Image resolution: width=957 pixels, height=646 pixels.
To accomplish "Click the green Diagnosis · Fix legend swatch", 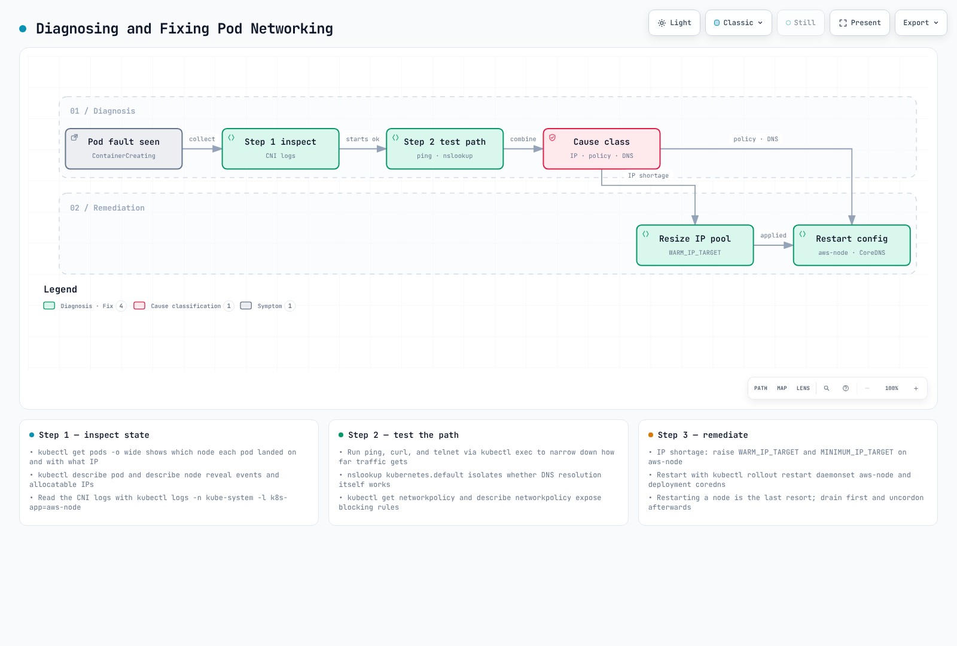I will pos(49,306).
